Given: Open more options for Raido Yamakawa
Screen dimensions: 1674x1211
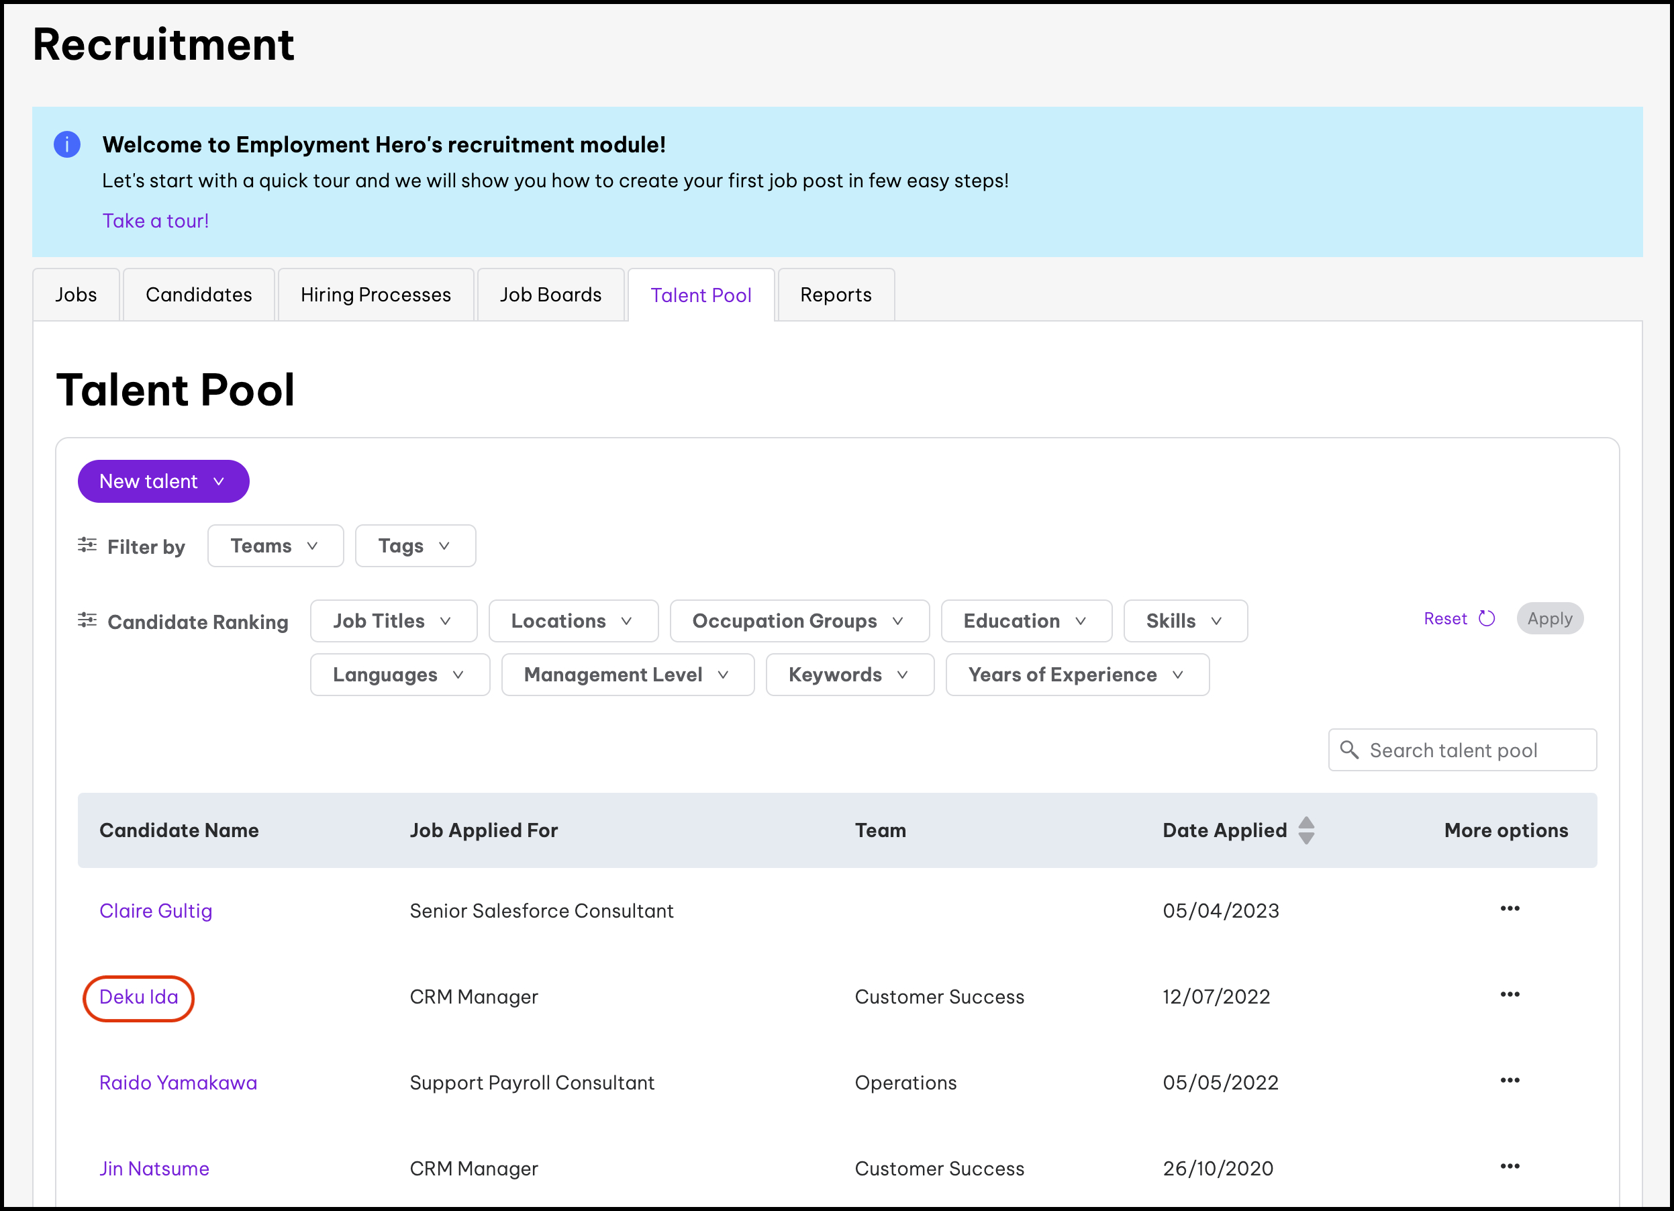Looking at the screenshot, I should tap(1510, 1080).
